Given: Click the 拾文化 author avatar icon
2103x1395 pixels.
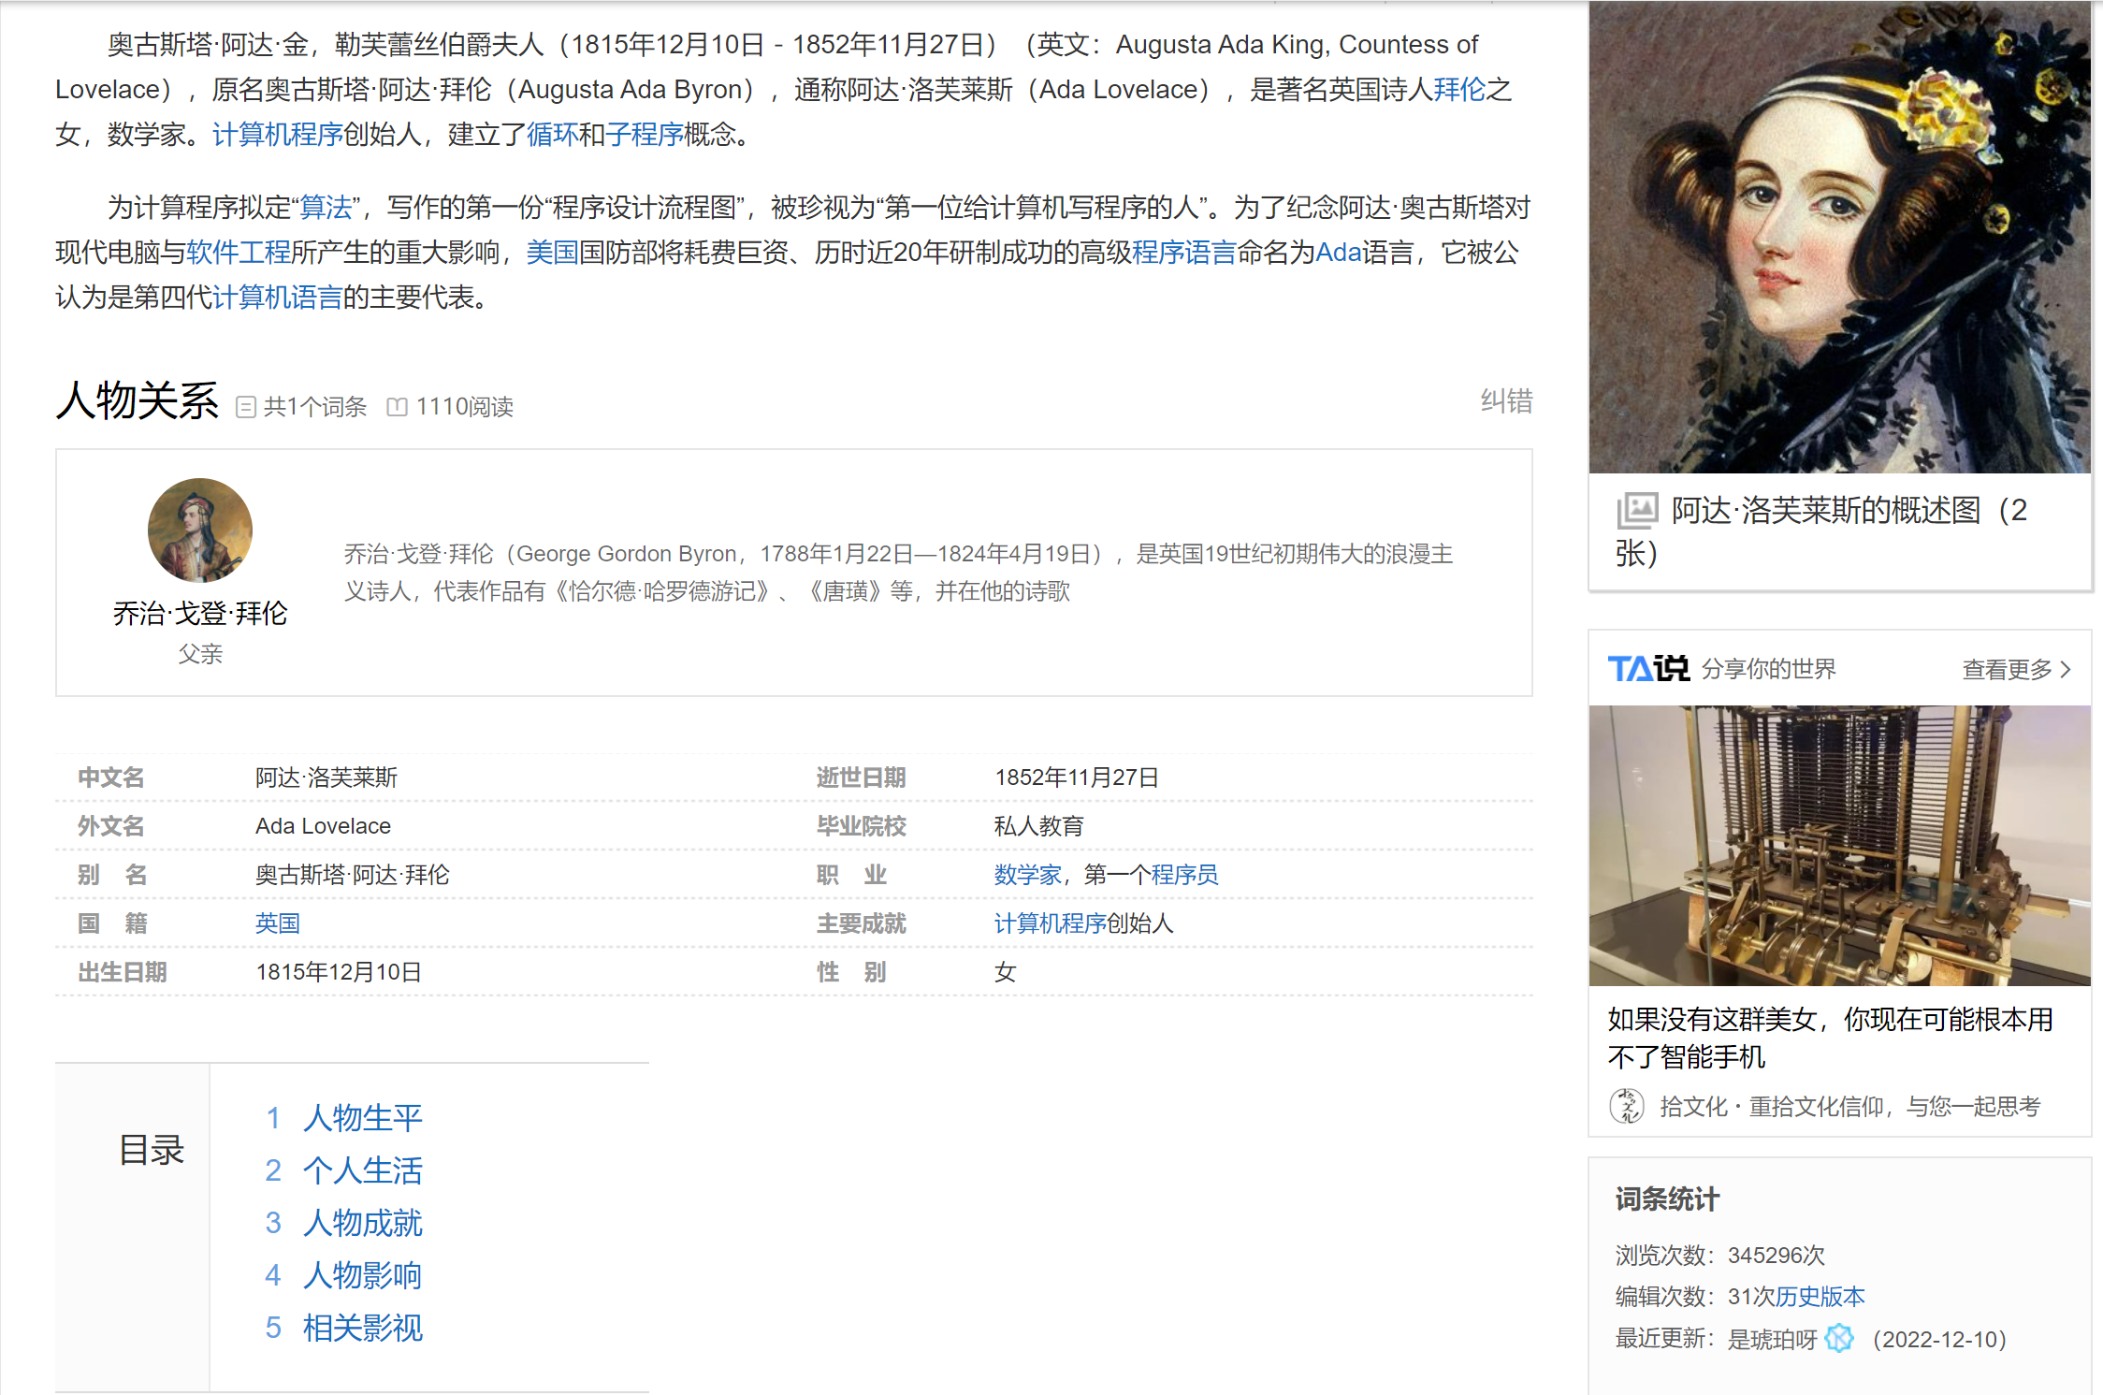Looking at the screenshot, I should click(x=1627, y=1106).
